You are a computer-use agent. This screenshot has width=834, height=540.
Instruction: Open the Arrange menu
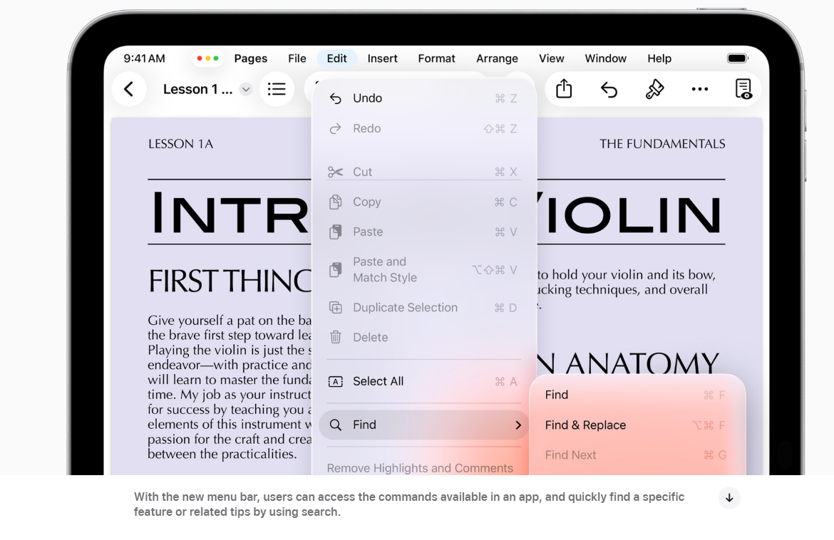point(497,58)
